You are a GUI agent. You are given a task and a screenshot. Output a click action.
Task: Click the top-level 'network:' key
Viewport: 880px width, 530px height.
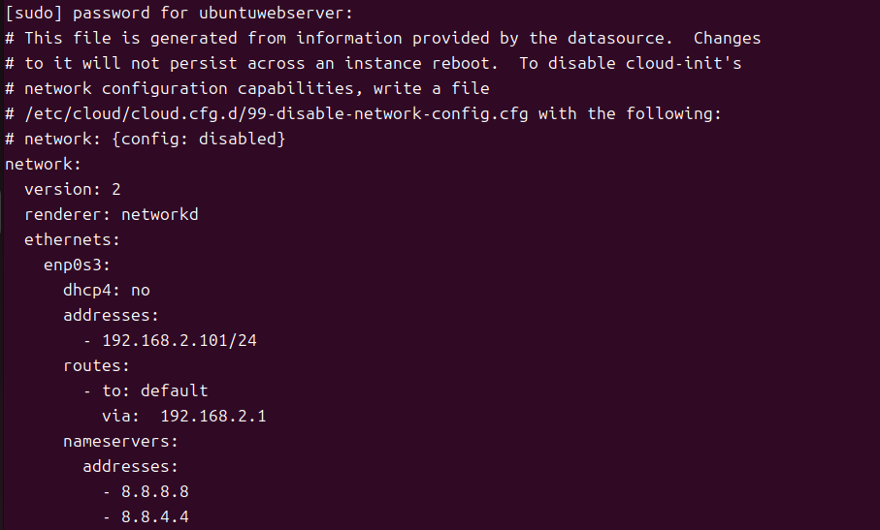44,164
